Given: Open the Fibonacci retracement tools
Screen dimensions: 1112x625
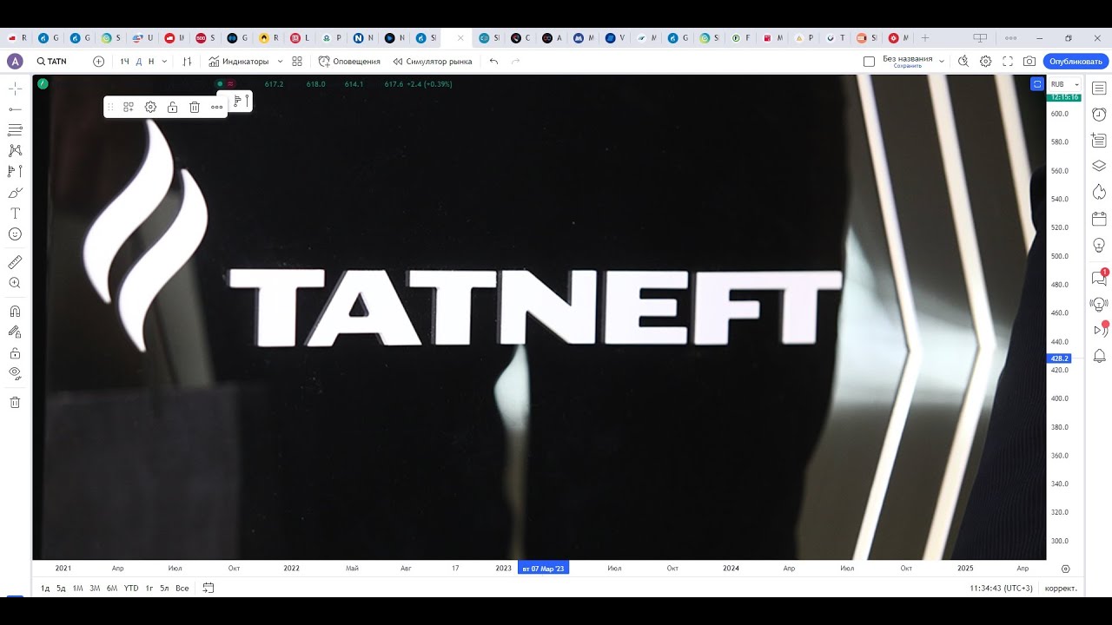Looking at the screenshot, I should point(15,130).
